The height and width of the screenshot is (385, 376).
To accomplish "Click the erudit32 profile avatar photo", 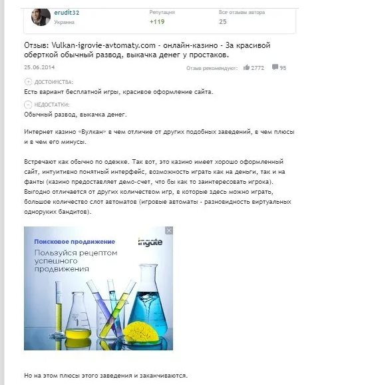I will point(41,17).
